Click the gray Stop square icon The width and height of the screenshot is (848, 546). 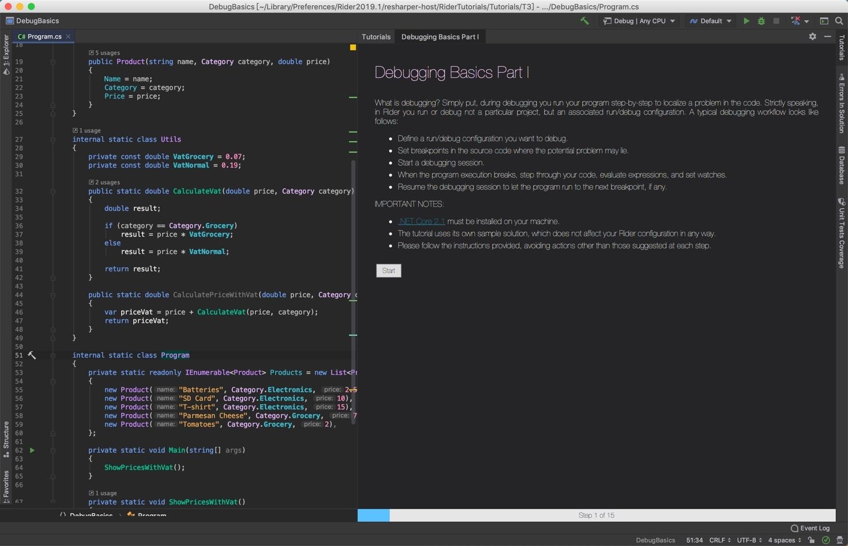click(776, 21)
